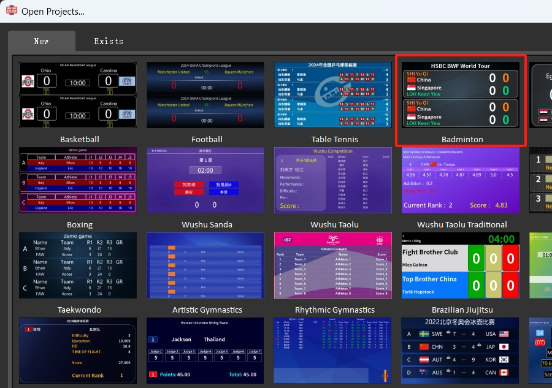Image resolution: width=552 pixels, height=388 pixels.
Task: Select the partially visible ranking template showing places 1-3
Action: click(x=542, y=180)
